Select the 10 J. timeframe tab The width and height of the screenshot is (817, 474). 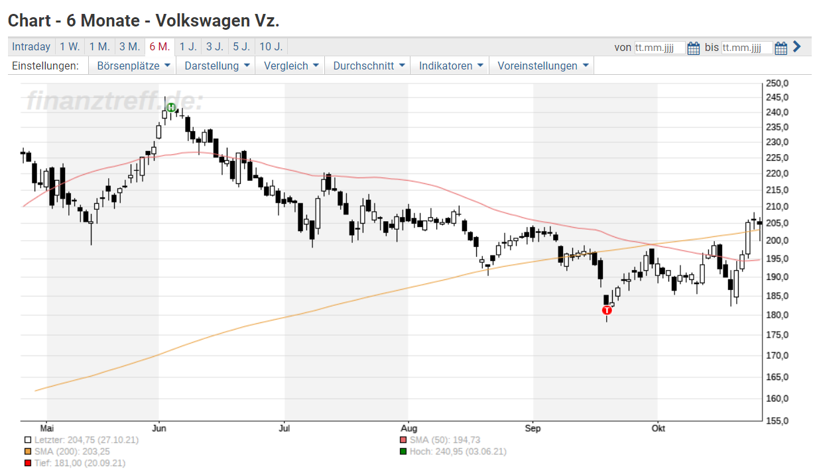pyautogui.click(x=271, y=46)
